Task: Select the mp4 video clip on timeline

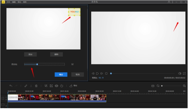Action: coord(57,99)
